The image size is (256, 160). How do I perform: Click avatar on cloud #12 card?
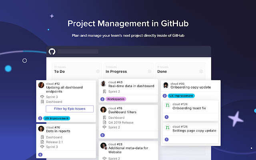pos(41,85)
